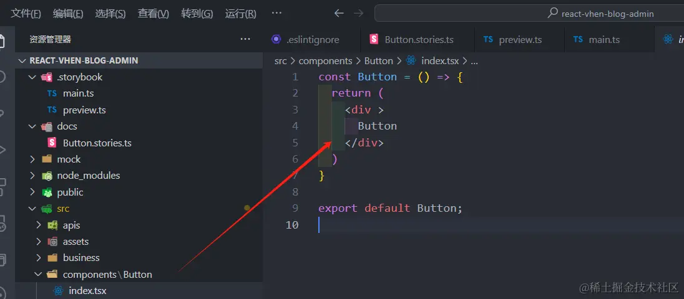Screen dimensions: 684x299
Task: Open explorer panel more actions ellipsis
Action: 245,40
